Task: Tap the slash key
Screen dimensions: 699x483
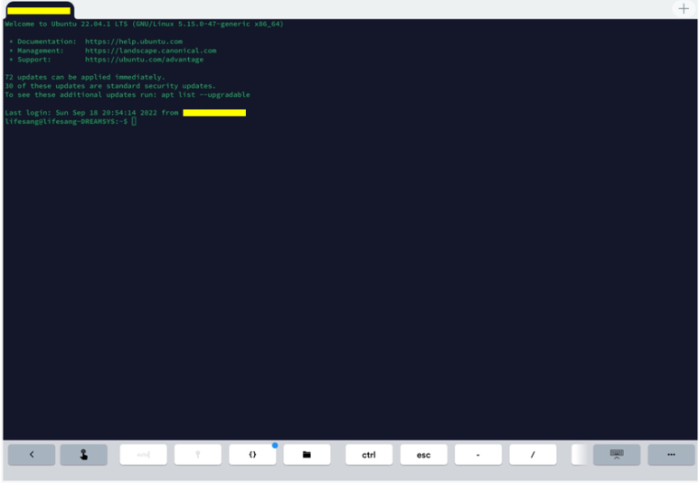Action: 533,454
